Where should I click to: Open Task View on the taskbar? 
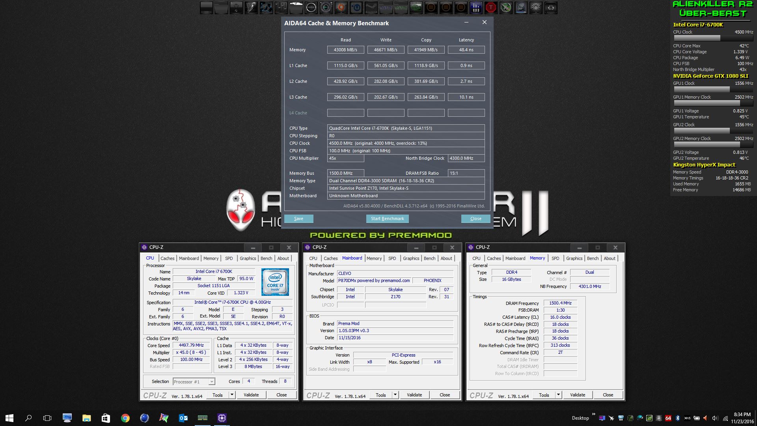click(x=47, y=418)
